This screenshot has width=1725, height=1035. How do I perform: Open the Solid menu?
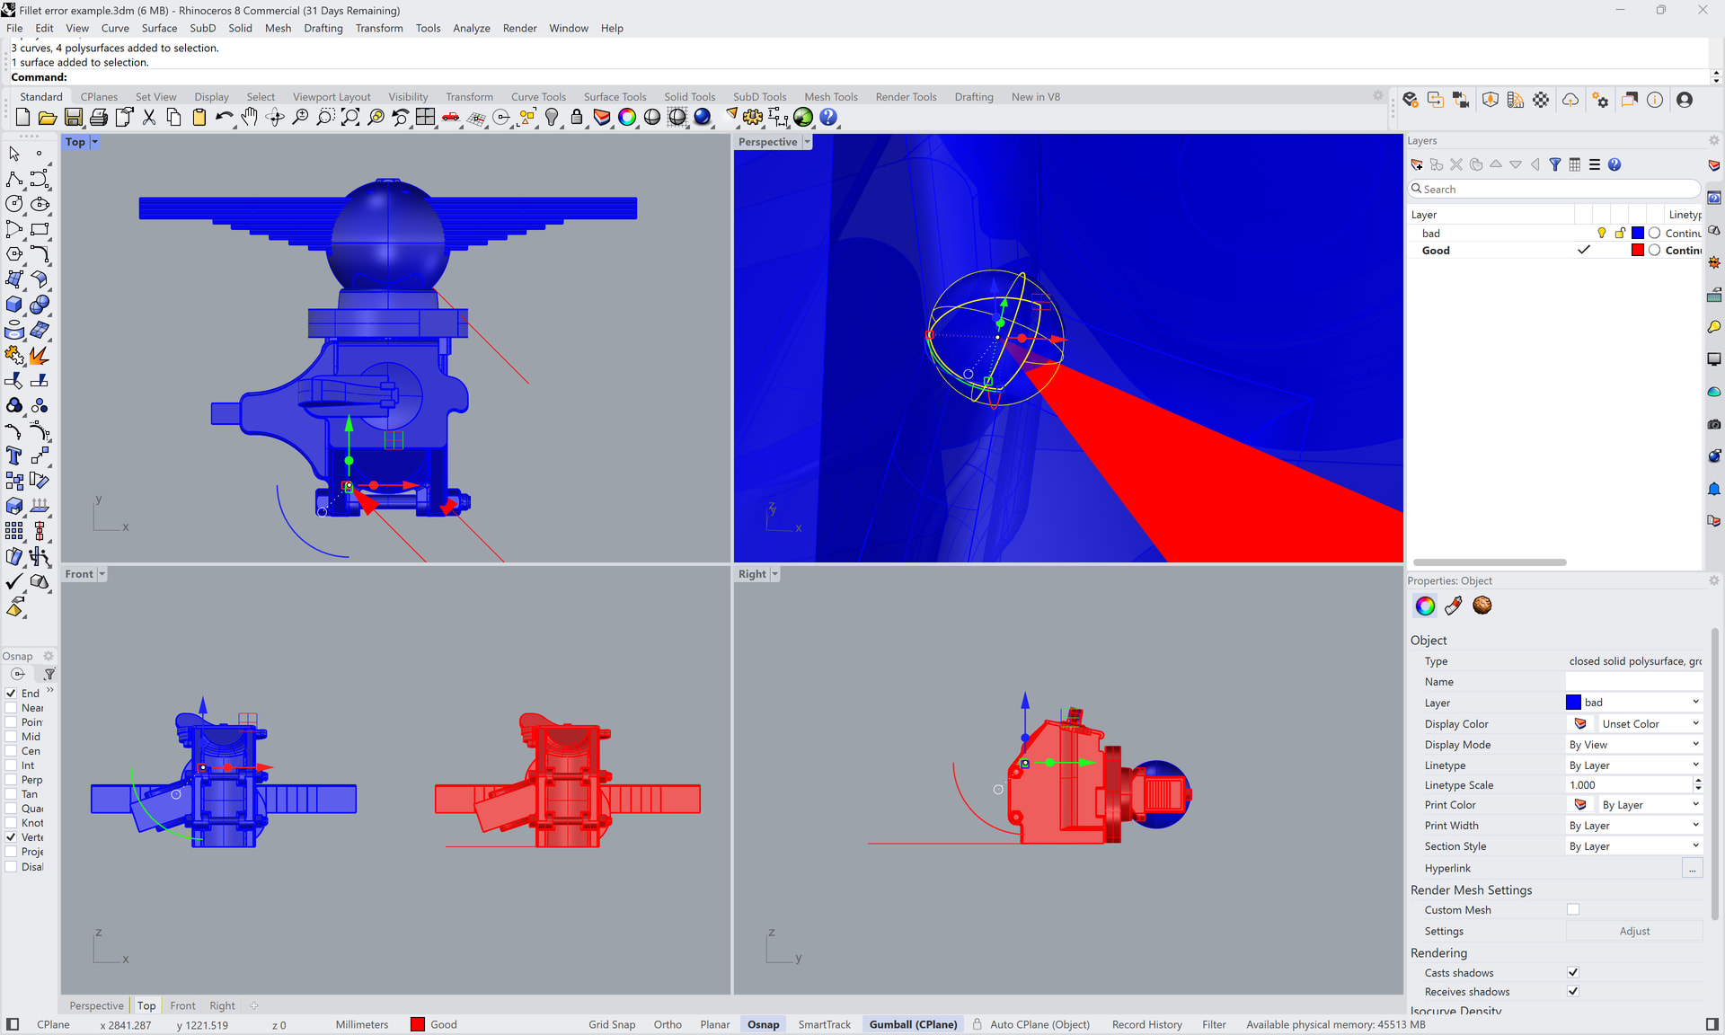[x=240, y=28]
